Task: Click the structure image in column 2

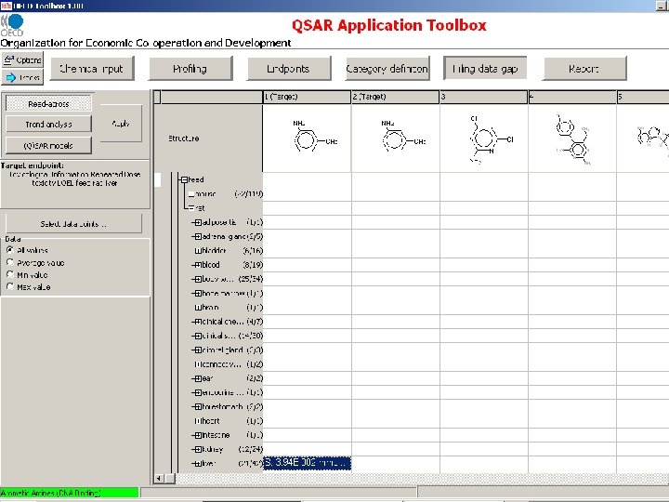Action: 403,136
